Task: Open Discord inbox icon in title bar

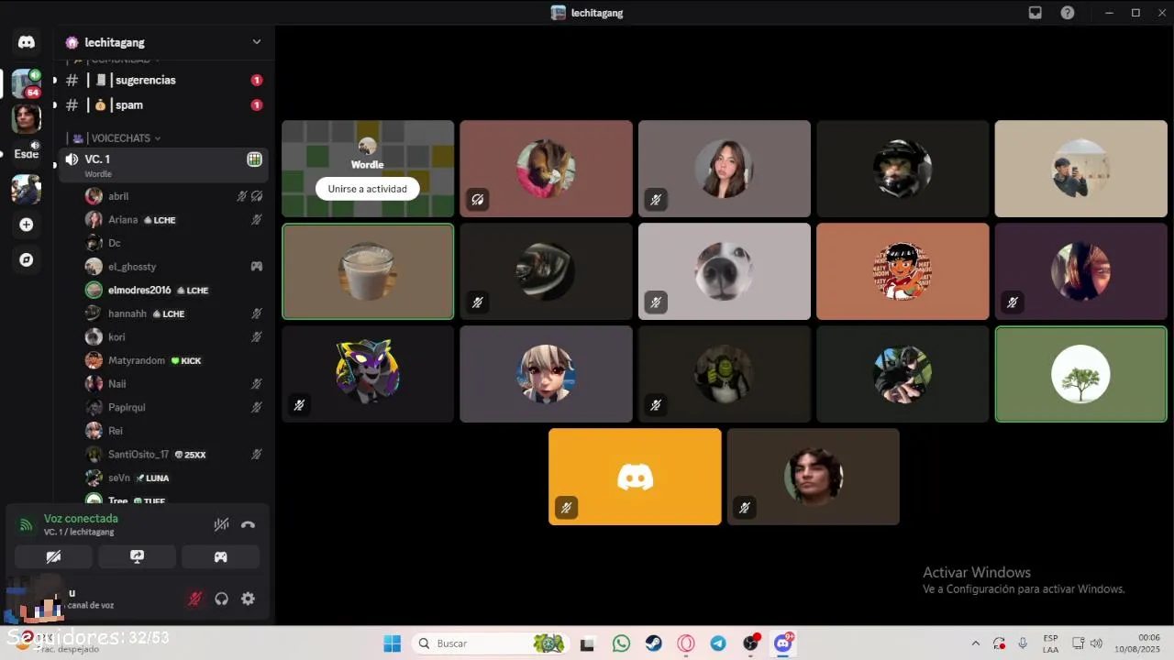Action: point(1036,13)
